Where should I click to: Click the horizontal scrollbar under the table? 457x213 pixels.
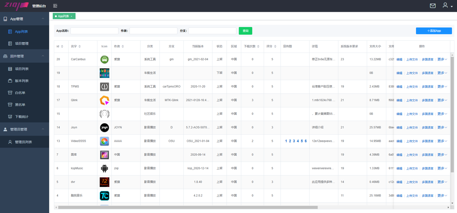187,207
